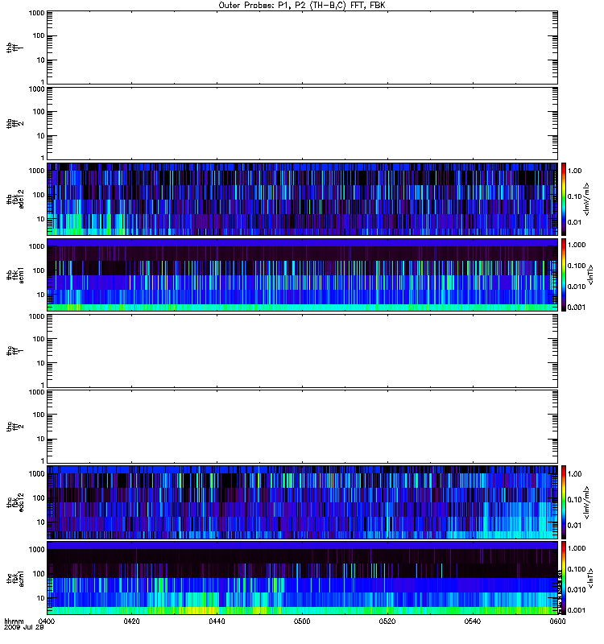The image size is (604, 644).
Task: Click the y-axis title of the second empty thc panel
Action: (x=15, y=427)
